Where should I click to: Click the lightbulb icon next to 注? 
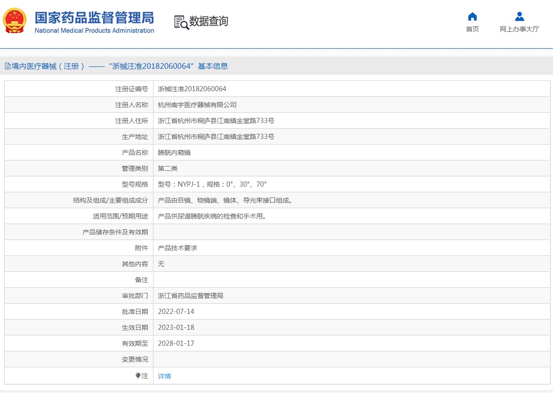pos(138,376)
